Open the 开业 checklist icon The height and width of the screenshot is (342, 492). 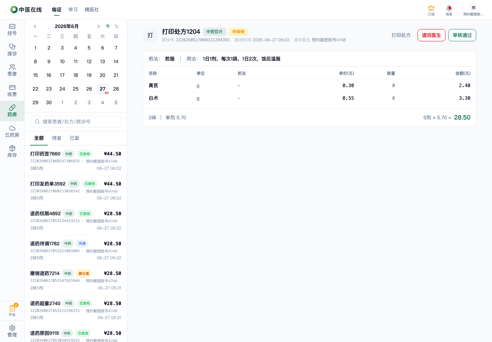pyautogui.click(x=12, y=310)
